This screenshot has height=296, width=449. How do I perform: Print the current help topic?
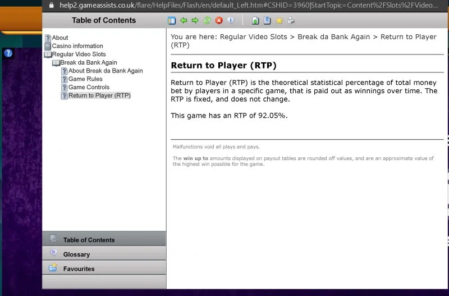point(291,20)
